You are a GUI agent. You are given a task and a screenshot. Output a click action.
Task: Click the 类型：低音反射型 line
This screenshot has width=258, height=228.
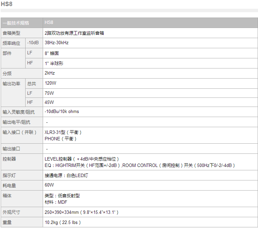click(x=62, y=196)
